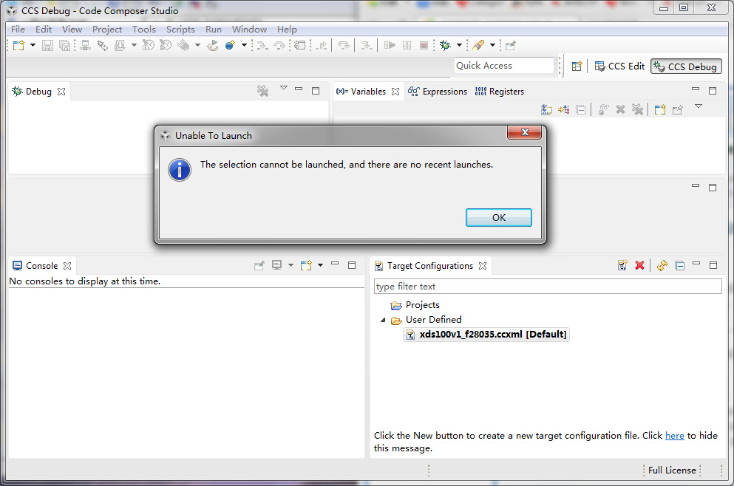Open the Tools menu
This screenshot has height=486, width=734.
pyautogui.click(x=143, y=29)
